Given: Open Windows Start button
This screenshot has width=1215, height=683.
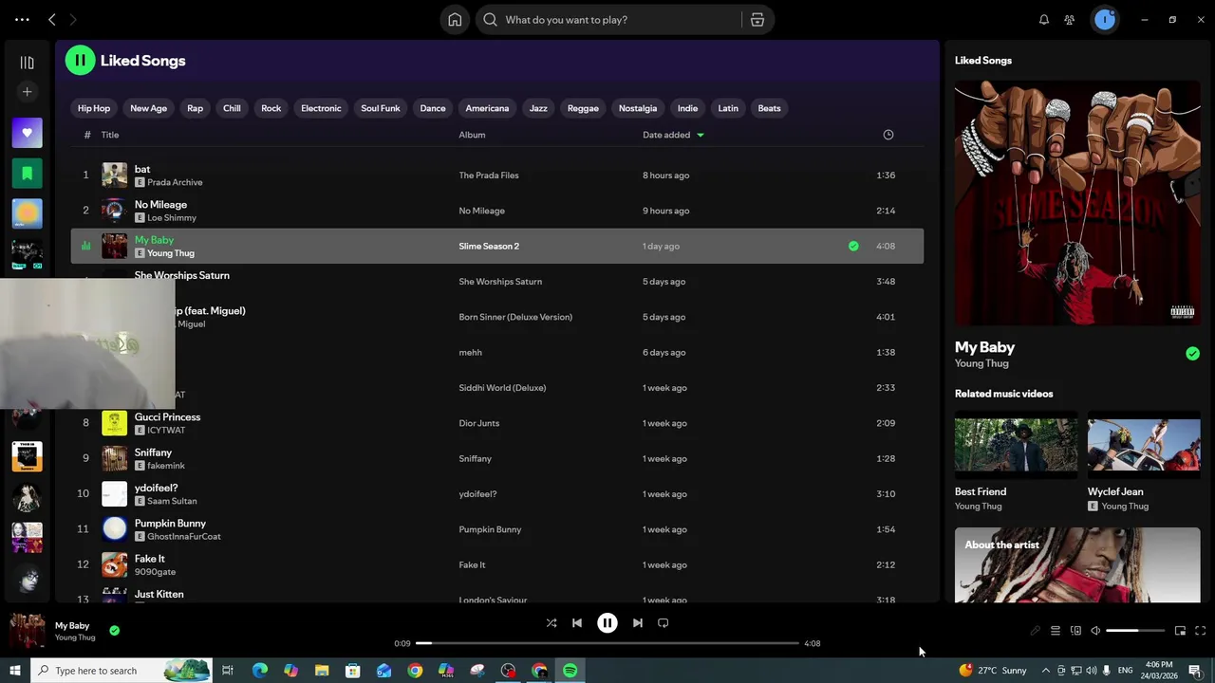Looking at the screenshot, I should click(15, 671).
